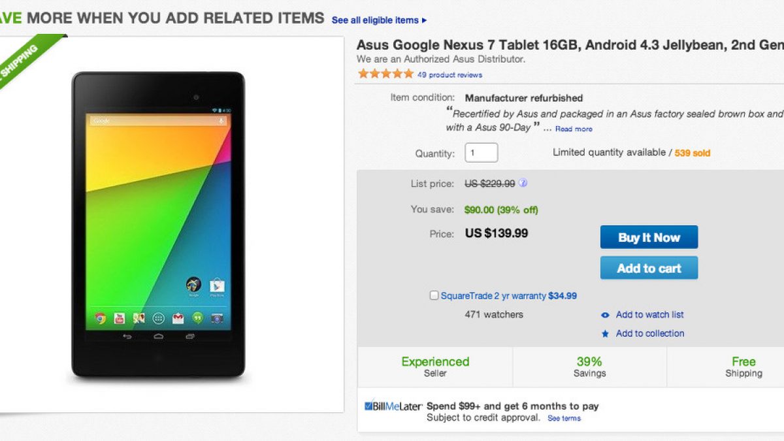The width and height of the screenshot is (784, 441).
Task: Click the Nexus 7 tablet product image
Action: tap(158, 224)
